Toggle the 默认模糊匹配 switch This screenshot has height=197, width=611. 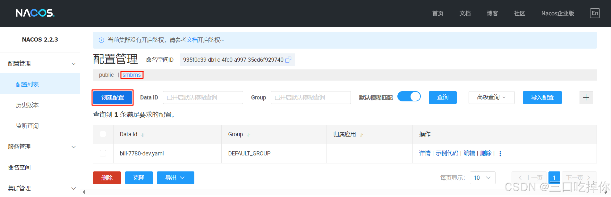coord(409,97)
